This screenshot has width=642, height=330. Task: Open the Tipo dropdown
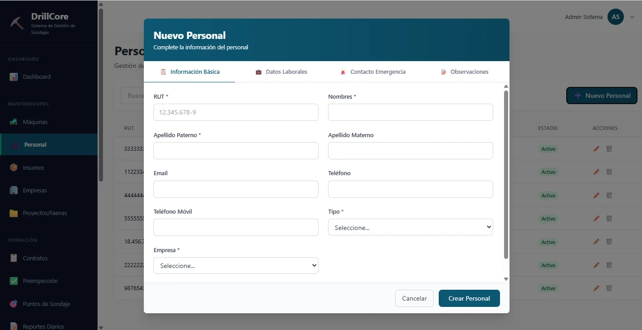(x=410, y=227)
